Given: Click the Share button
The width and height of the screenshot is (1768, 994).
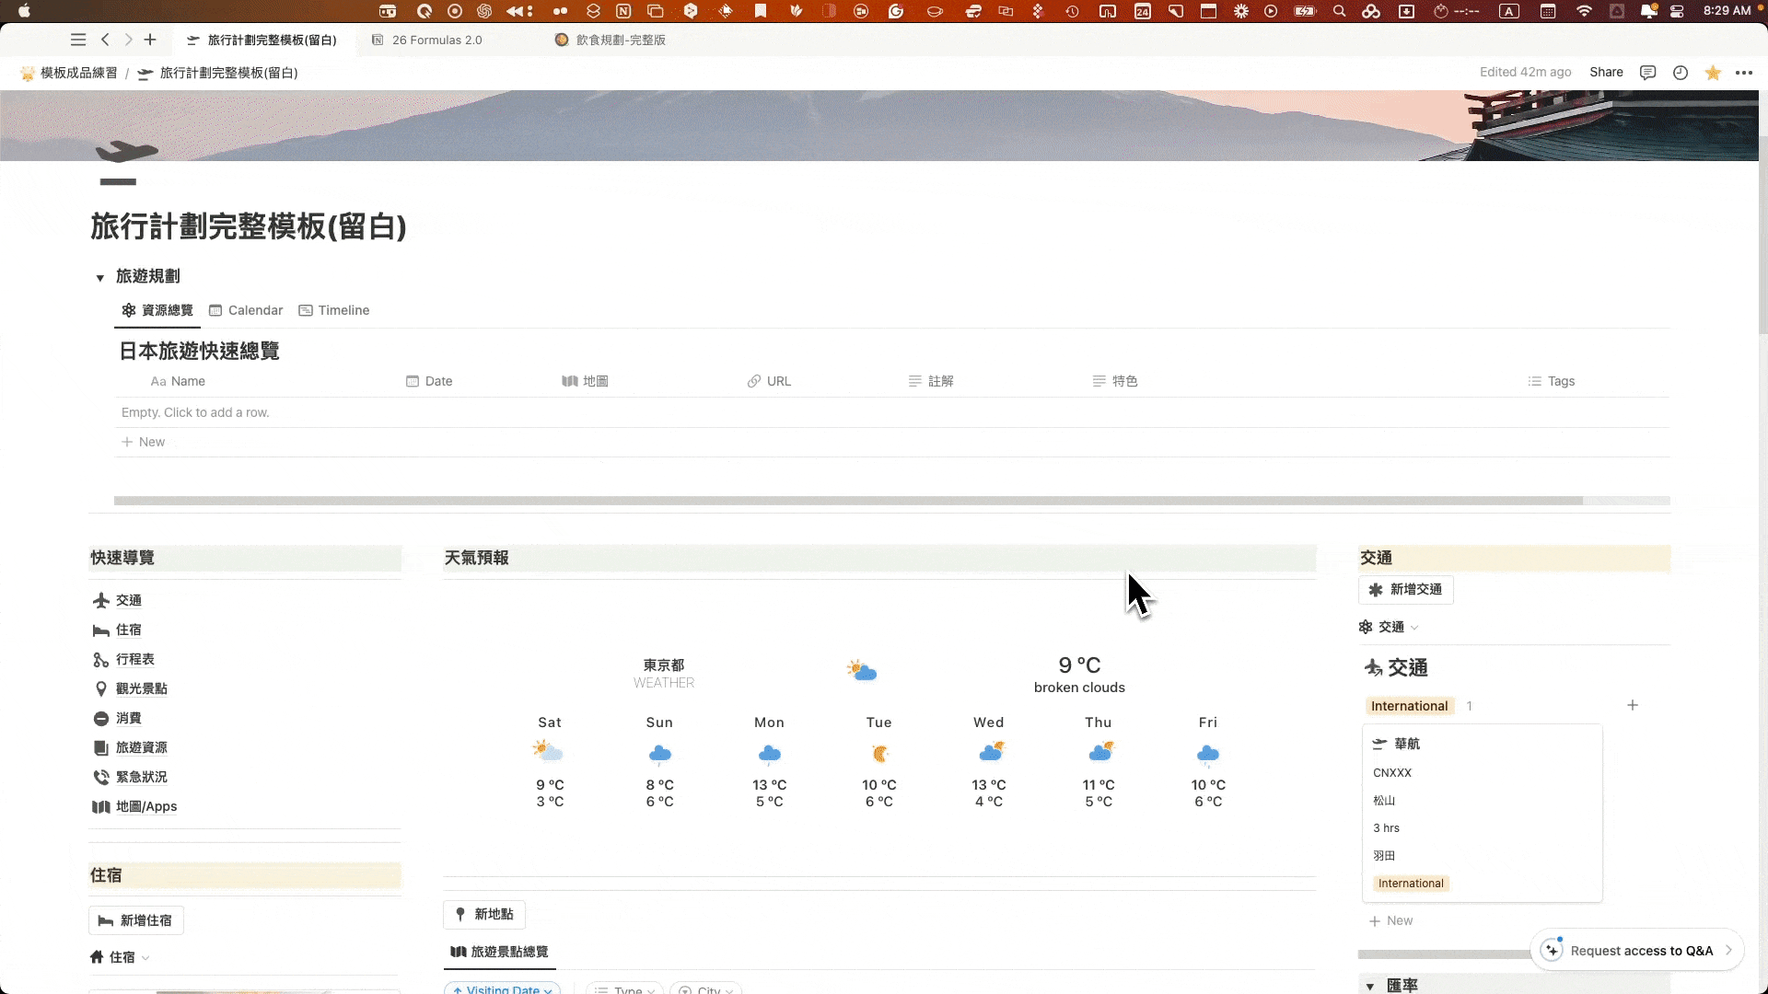Looking at the screenshot, I should (1606, 73).
